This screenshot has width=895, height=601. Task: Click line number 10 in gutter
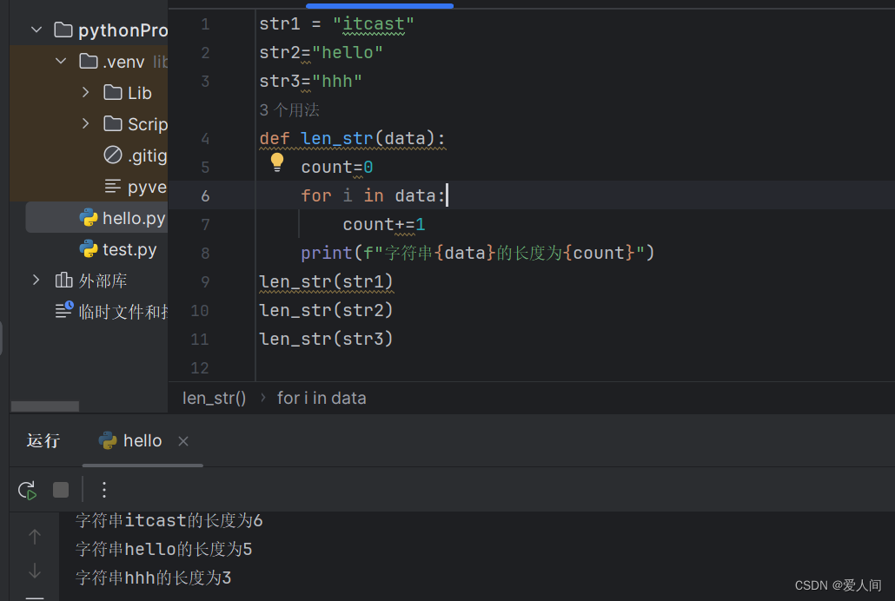click(200, 311)
